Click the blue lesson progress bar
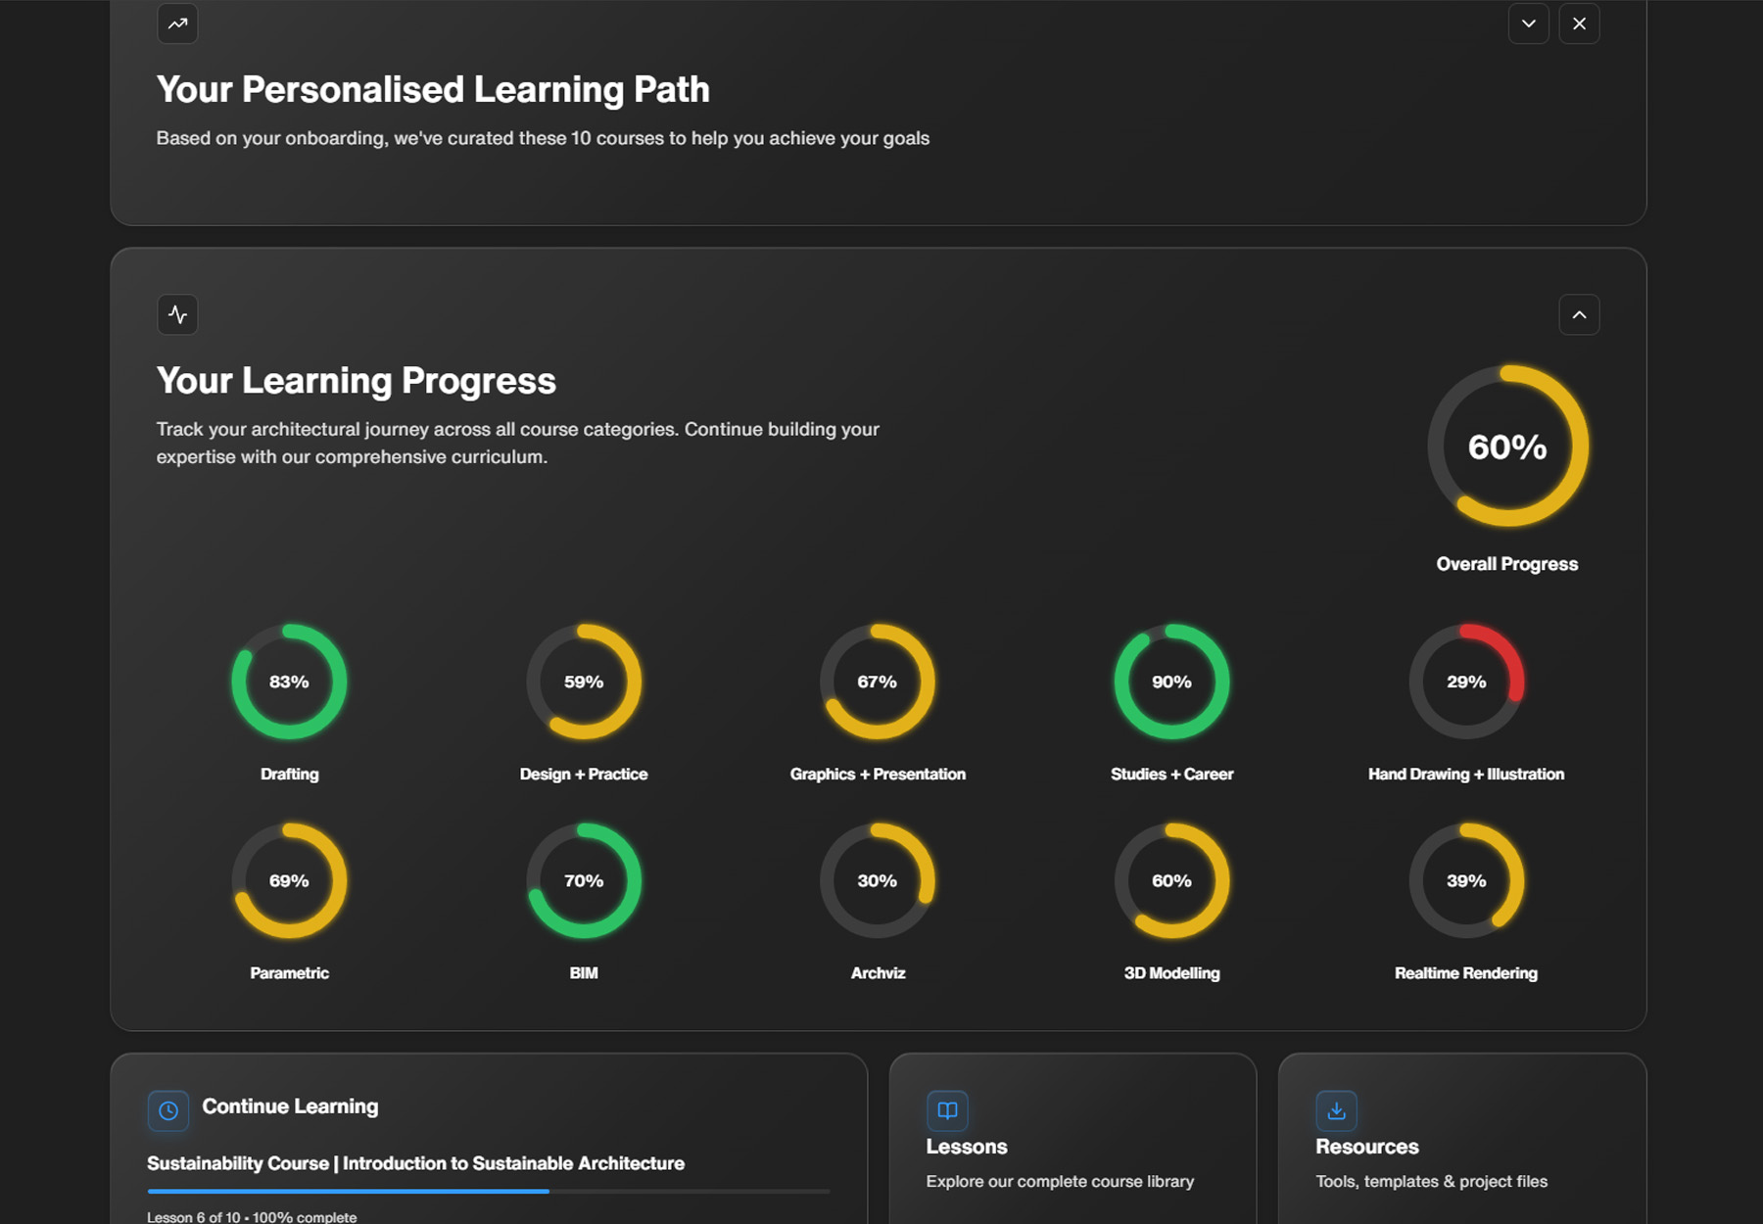The image size is (1763, 1224). [x=348, y=1192]
